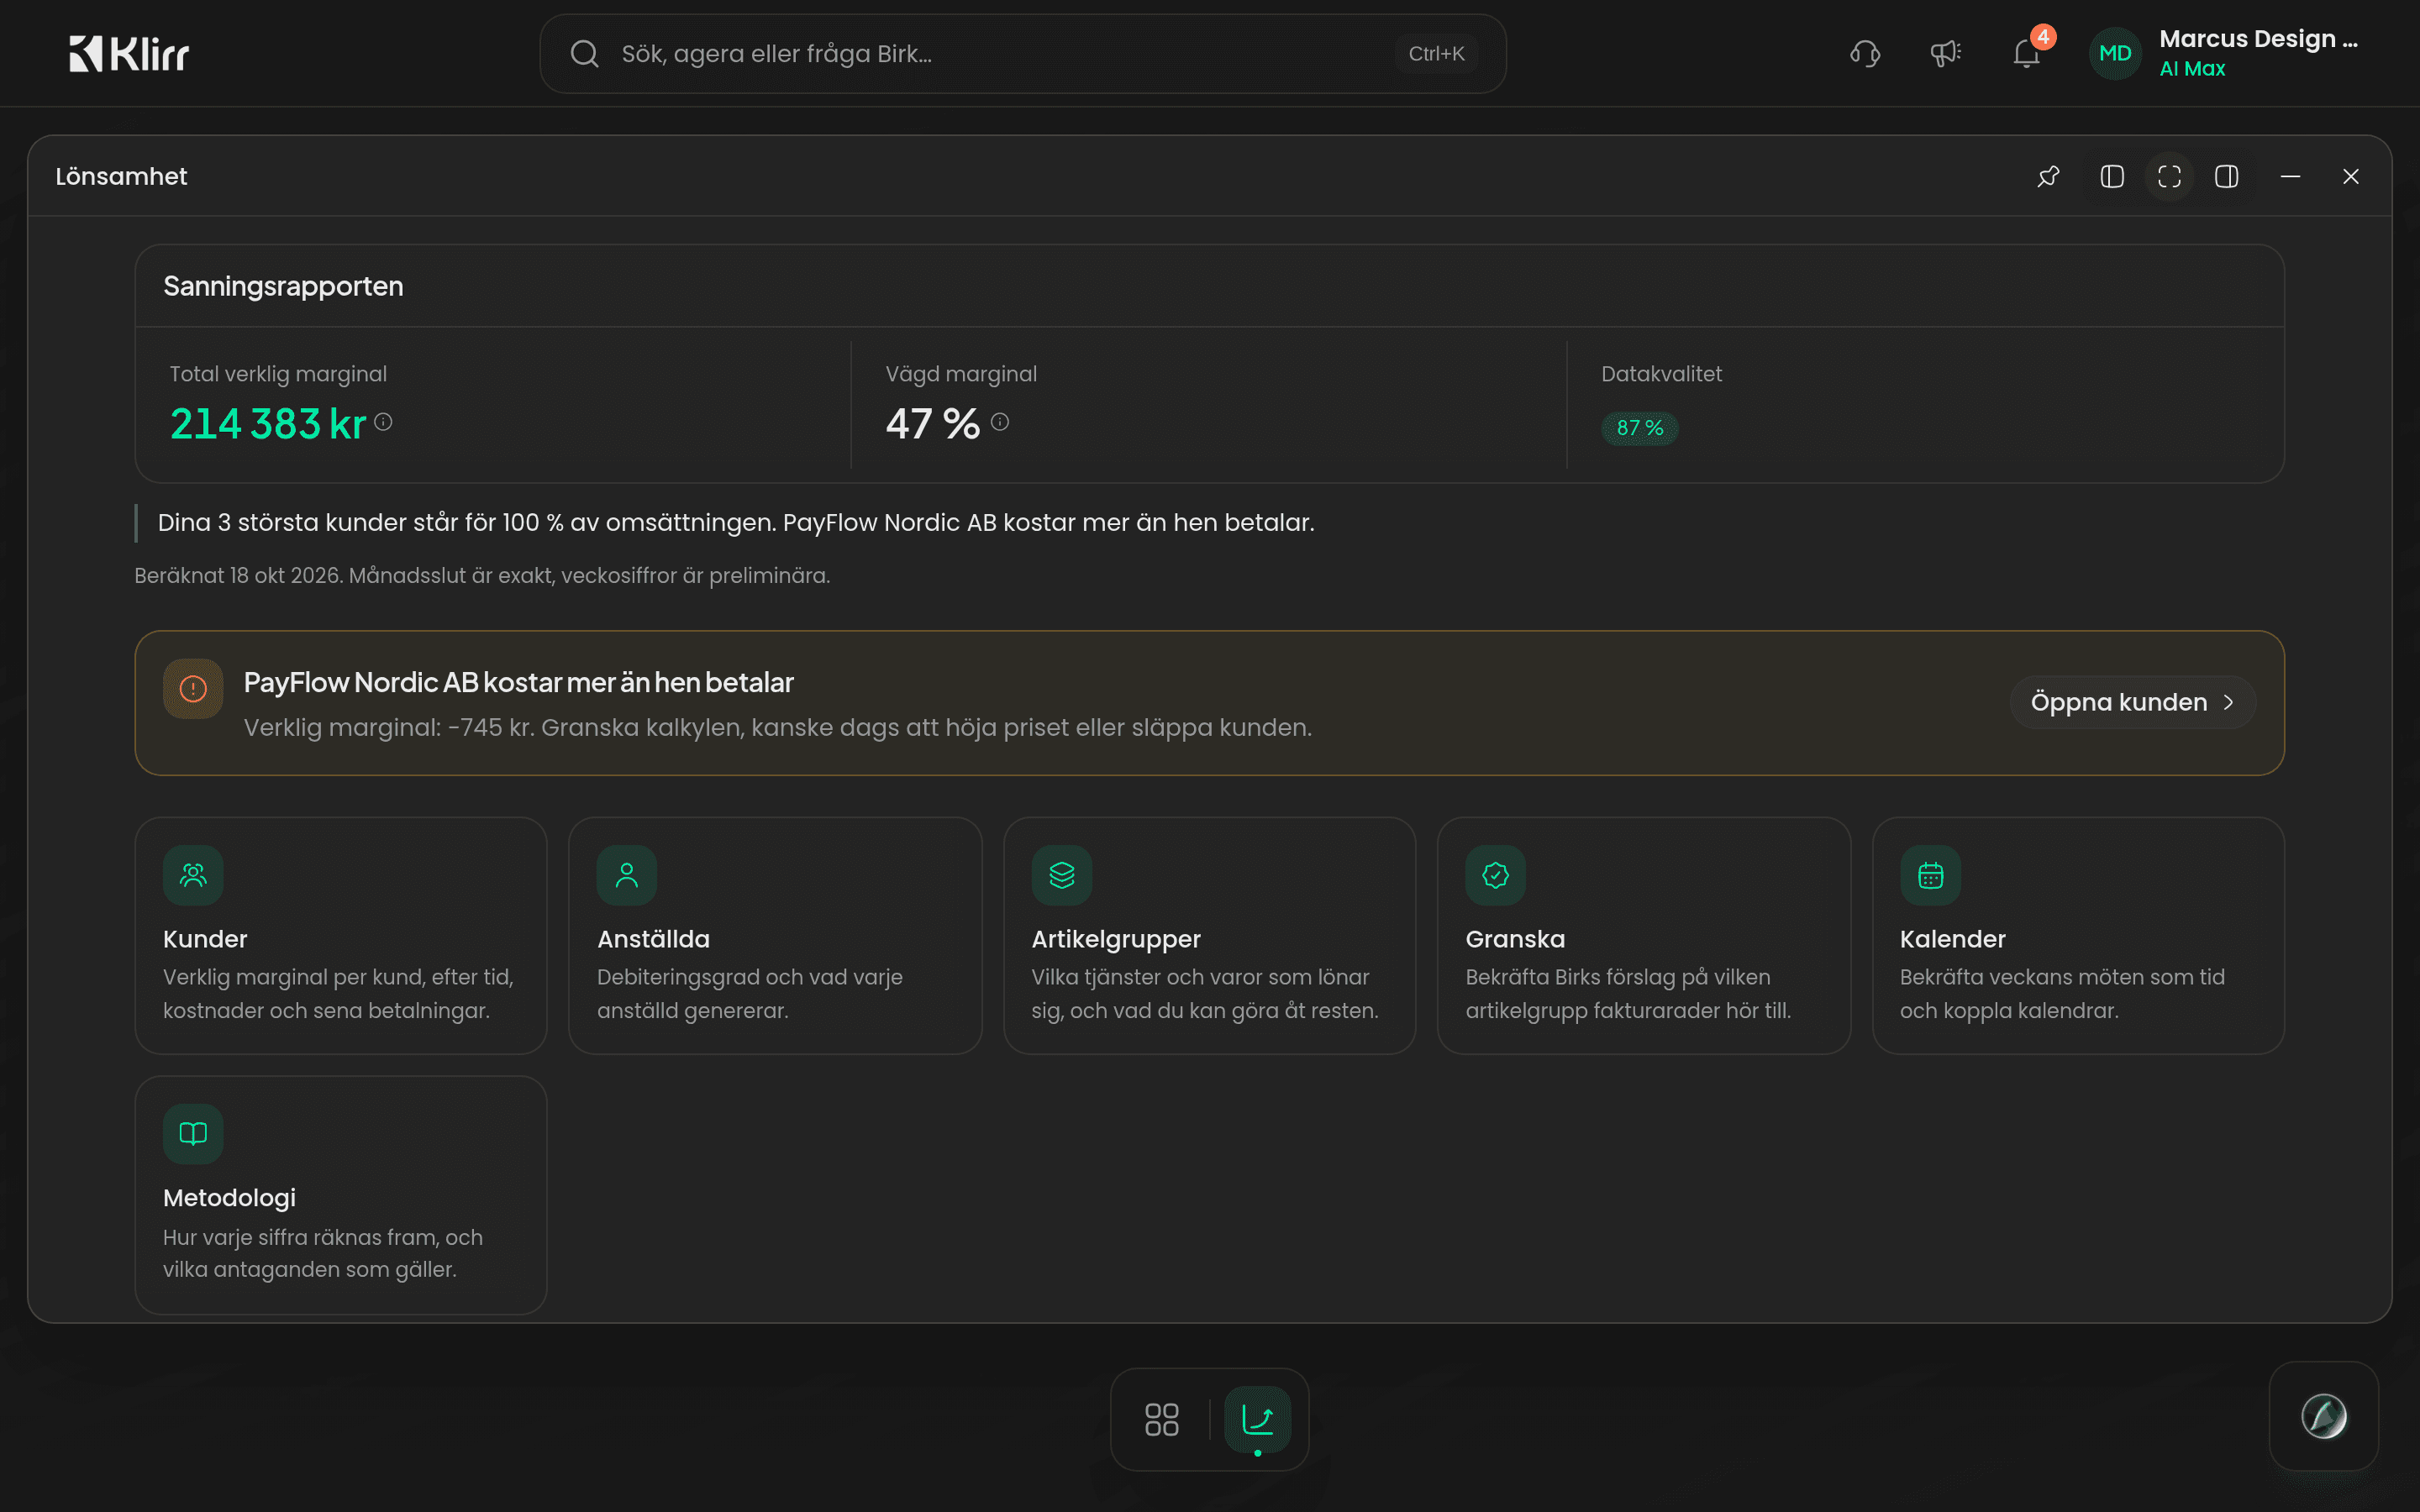Viewport: 2420px width, 1512px height.
Task: Open the Kalender card
Action: pos(2078,936)
